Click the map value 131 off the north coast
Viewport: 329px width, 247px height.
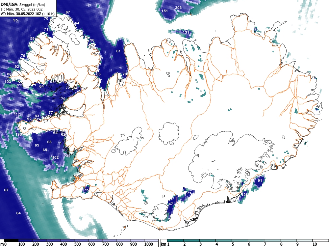[x=186, y=32]
